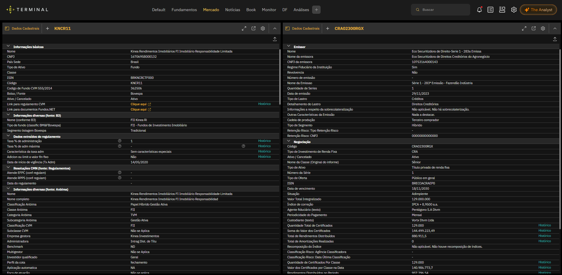Collapse the Negociação section
This screenshot has height=275, width=562.
tap(289, 141)
